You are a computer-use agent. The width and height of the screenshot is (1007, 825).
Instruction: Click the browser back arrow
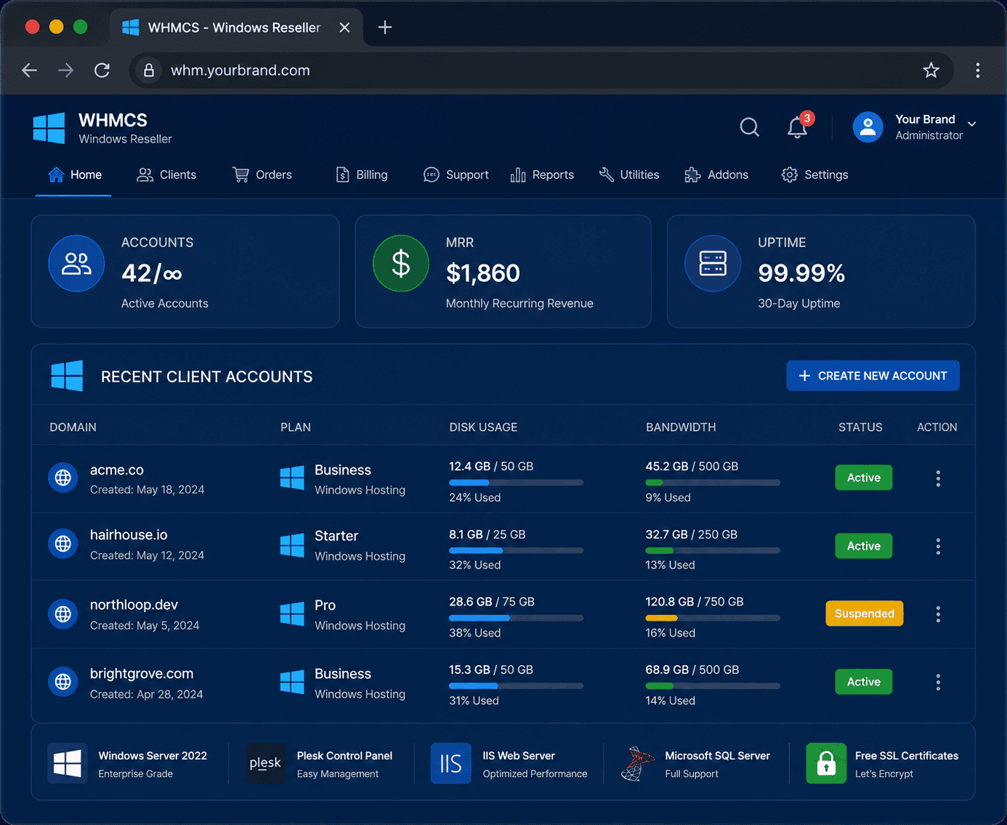pos(30,71)
